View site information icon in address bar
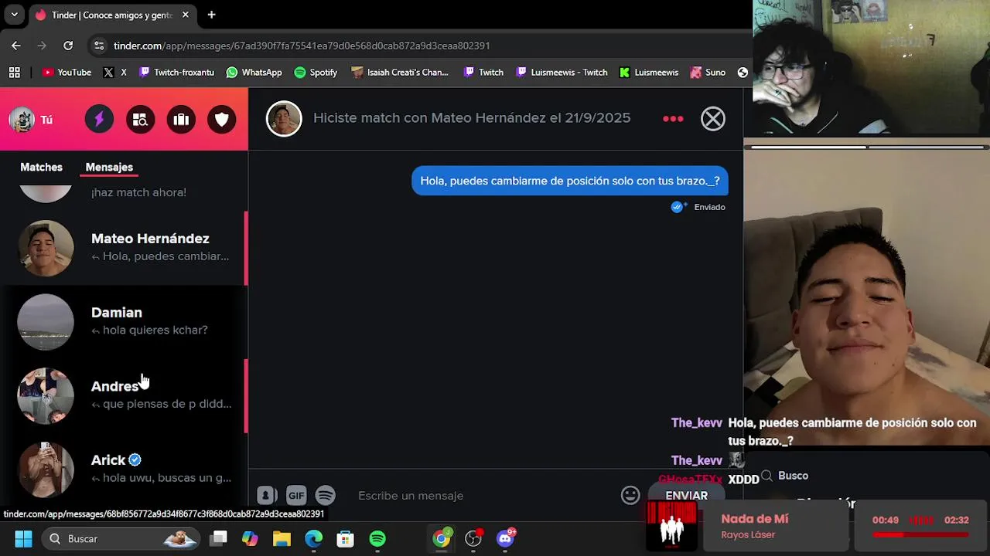 (x=98, y=46)
